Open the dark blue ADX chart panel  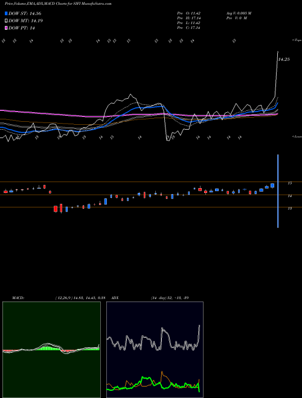(155, 350)
